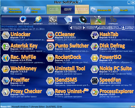Open the Punto Switcher entry title
135x108 pixels.
[72, 46]
